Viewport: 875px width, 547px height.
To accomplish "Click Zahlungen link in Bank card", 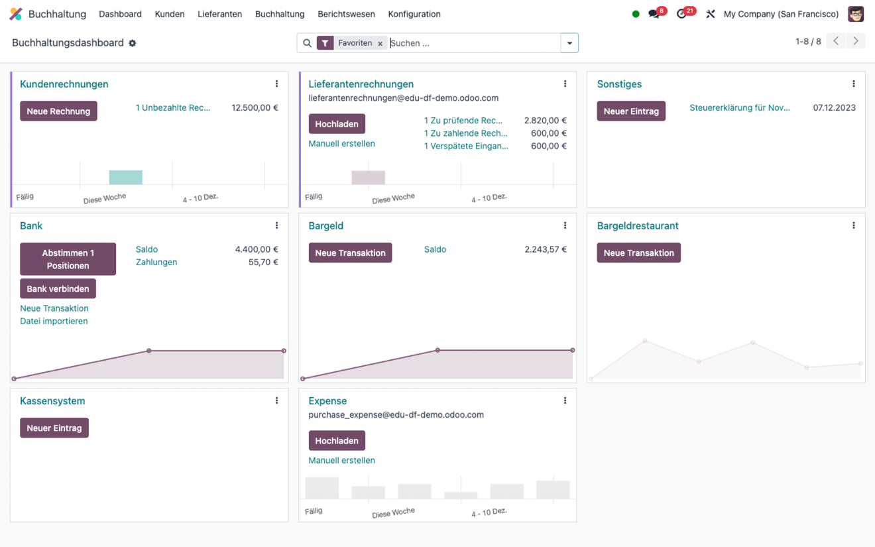I will (156, 263).
